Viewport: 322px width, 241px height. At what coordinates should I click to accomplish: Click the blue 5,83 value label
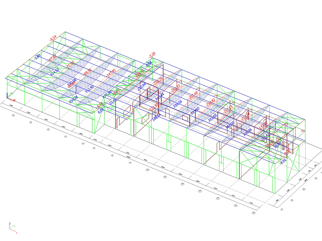pos(38,57)
